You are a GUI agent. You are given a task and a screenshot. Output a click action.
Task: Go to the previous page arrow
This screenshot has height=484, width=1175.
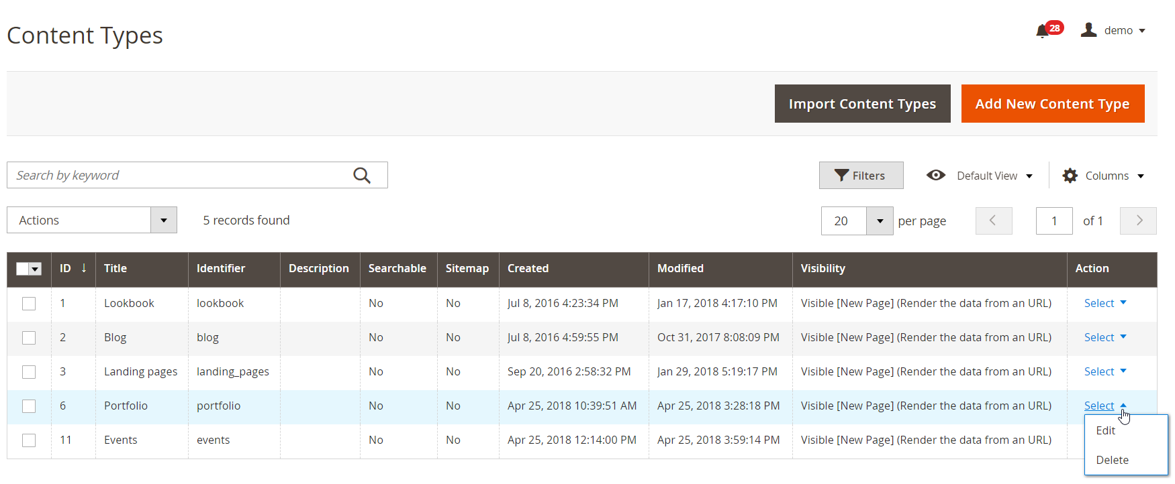pos(994,221)
